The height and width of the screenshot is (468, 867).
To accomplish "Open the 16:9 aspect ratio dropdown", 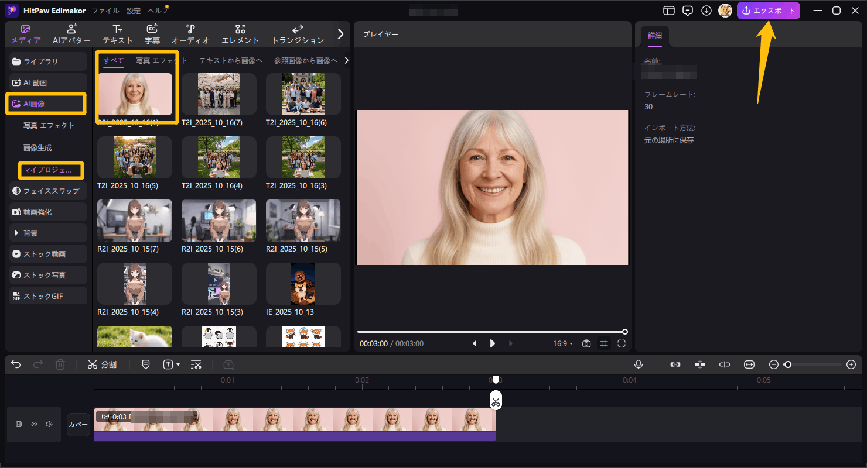I will [x=563, y=343].
